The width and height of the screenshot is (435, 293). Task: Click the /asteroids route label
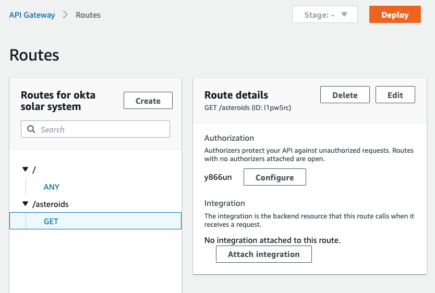(x=51, y=204)
